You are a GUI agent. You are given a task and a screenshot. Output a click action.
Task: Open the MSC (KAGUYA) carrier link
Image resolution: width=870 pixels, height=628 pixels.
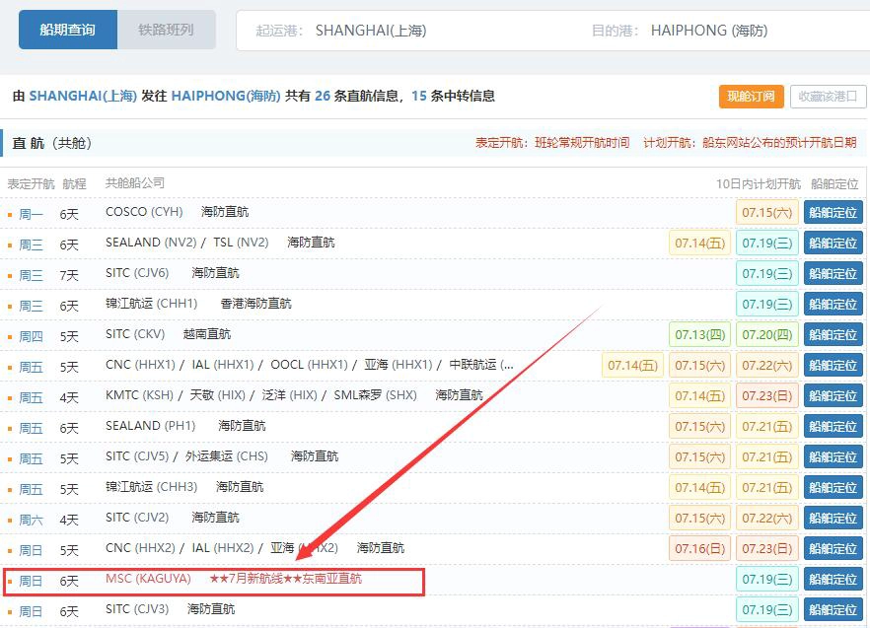click(x=148, y=579)
